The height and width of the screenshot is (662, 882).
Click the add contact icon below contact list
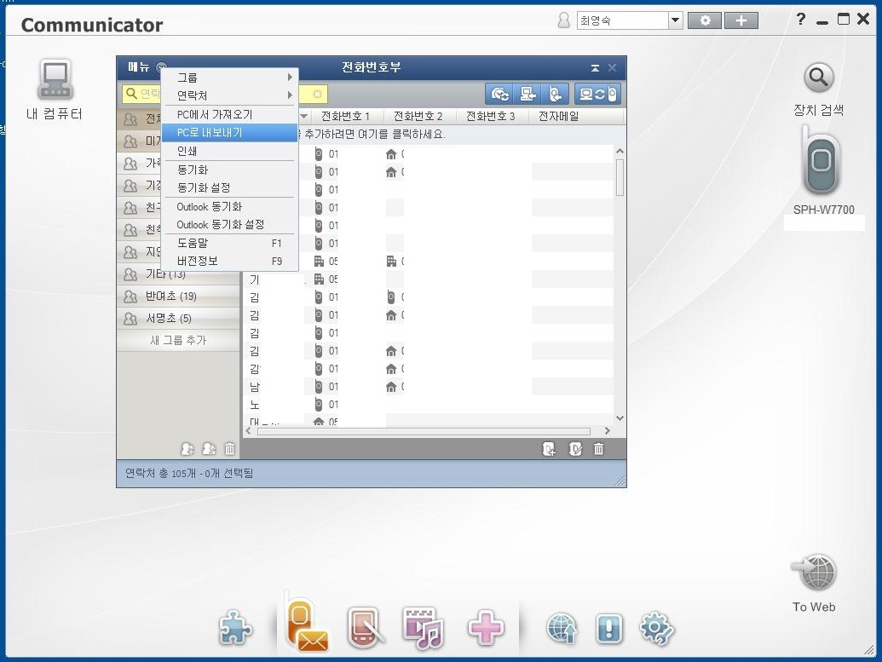549,449
